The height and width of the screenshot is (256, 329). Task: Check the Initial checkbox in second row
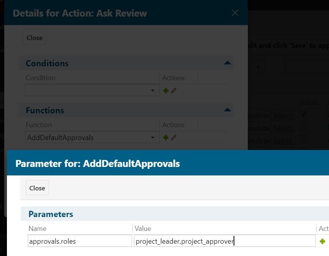[x=304, y=128]
